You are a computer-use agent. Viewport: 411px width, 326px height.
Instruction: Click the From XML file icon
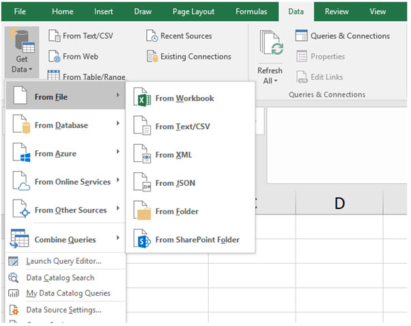tap(142, 154)
